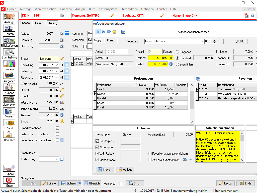
Task: Open the Rückerfassen sidebar module
Action: pyautogui.click(x=9, y=40)
